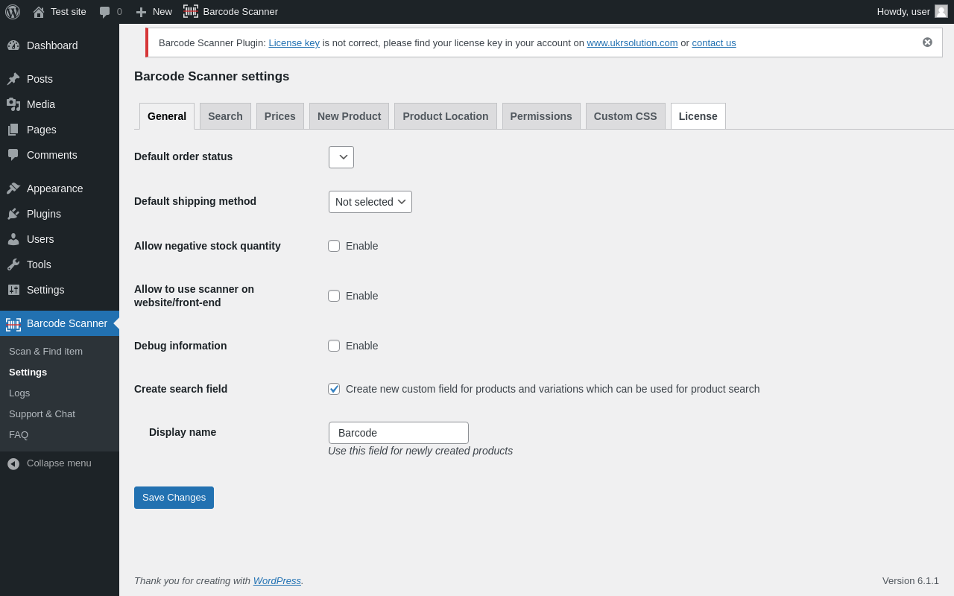Dismiss the license key error notice
The image size is (954, 596).
click(x=927, y=42)
